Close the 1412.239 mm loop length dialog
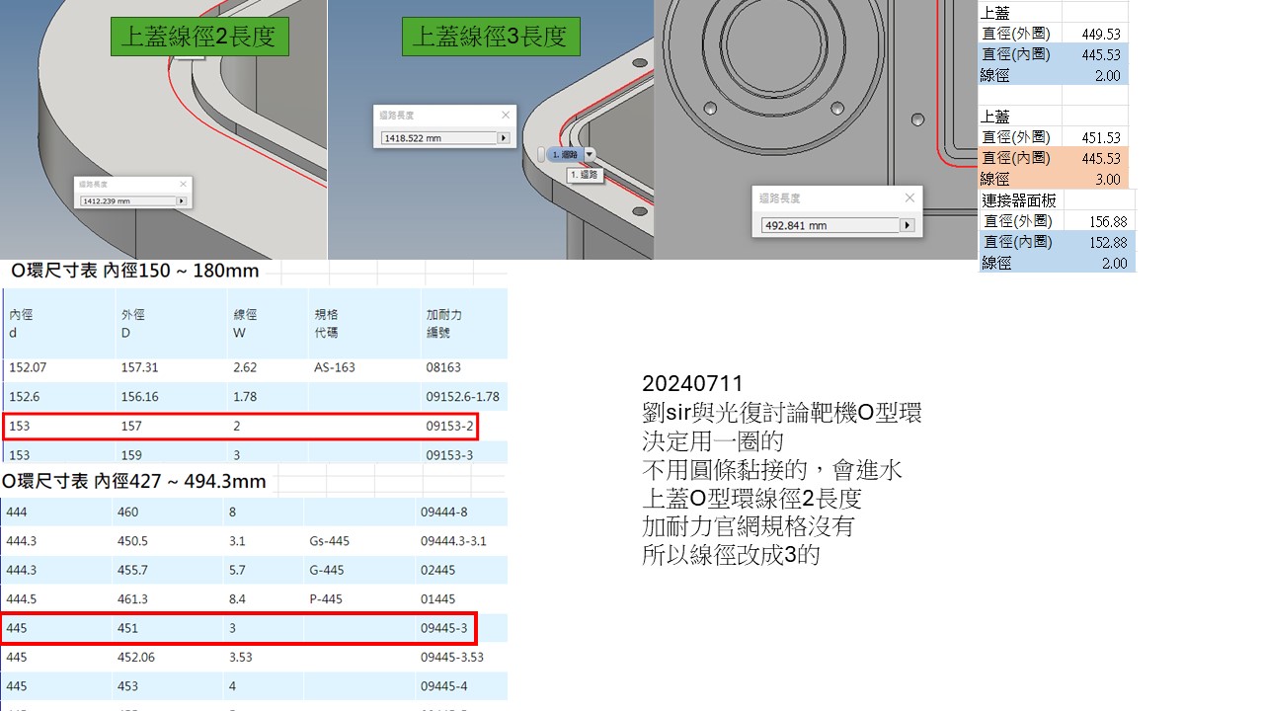 (x=183, y=184)
